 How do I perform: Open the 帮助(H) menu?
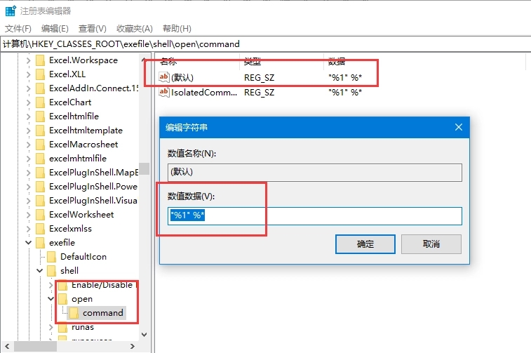177,29
